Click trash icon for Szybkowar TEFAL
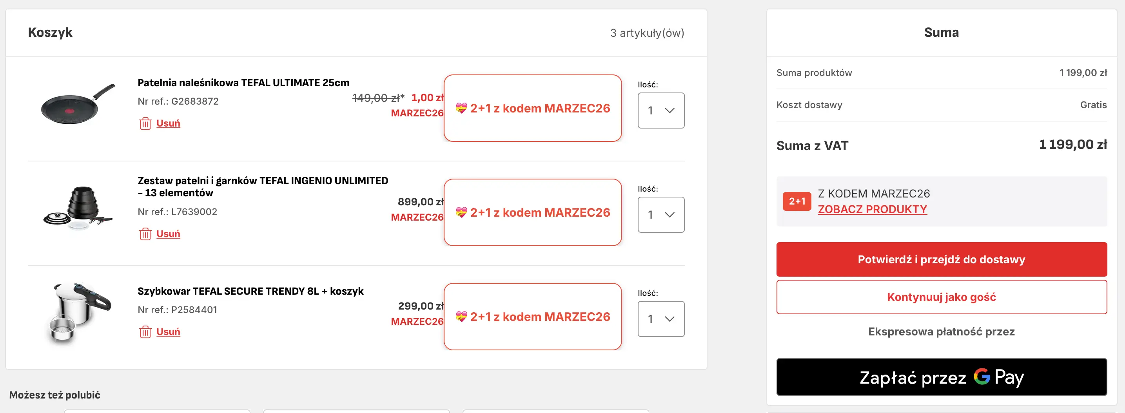The image size is (1125, 413). coord(145,332)
